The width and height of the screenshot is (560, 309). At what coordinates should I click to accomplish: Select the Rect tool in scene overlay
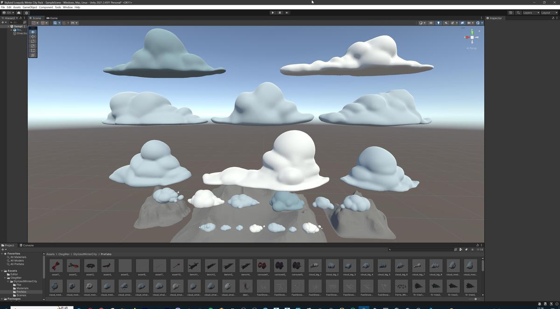33,50
